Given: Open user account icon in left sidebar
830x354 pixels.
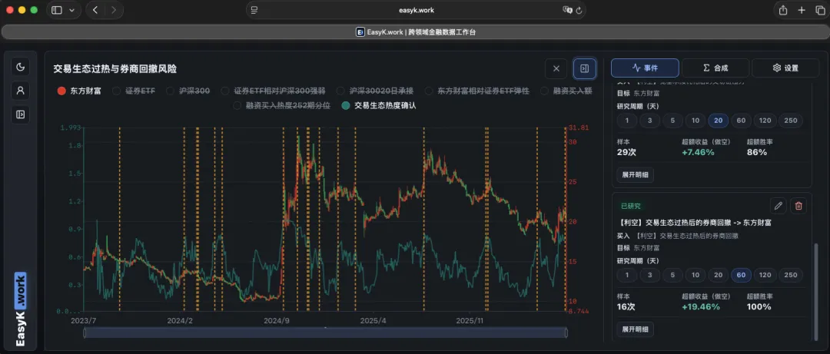Looking at the screenshot, I should (x=21, y=91).
